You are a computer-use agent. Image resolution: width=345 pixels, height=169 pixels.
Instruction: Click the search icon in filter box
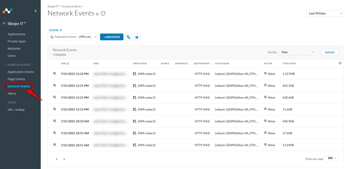(x=52, y=37)
